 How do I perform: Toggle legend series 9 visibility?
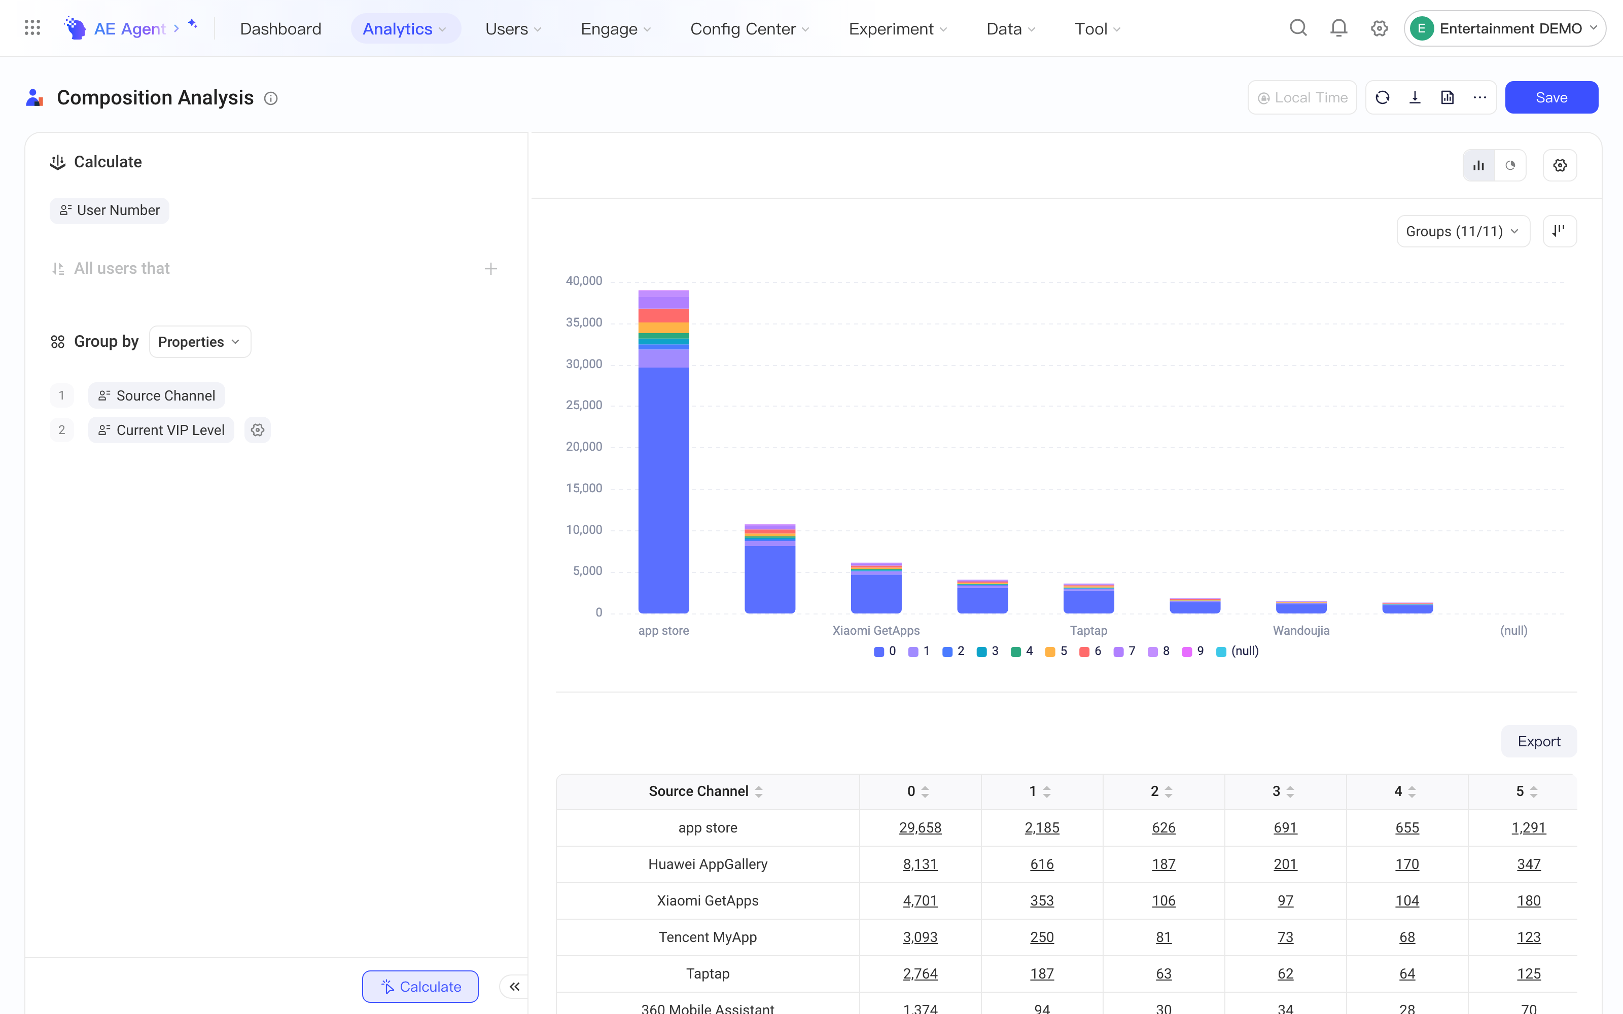pyautogui.click(x=1193, y=651)
